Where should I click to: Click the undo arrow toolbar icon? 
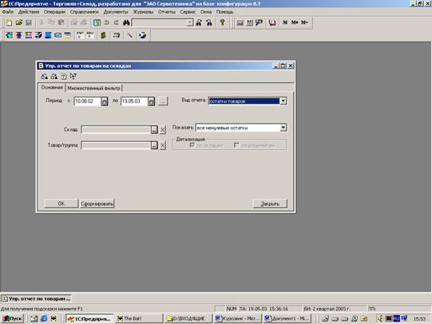coord(107,22)
